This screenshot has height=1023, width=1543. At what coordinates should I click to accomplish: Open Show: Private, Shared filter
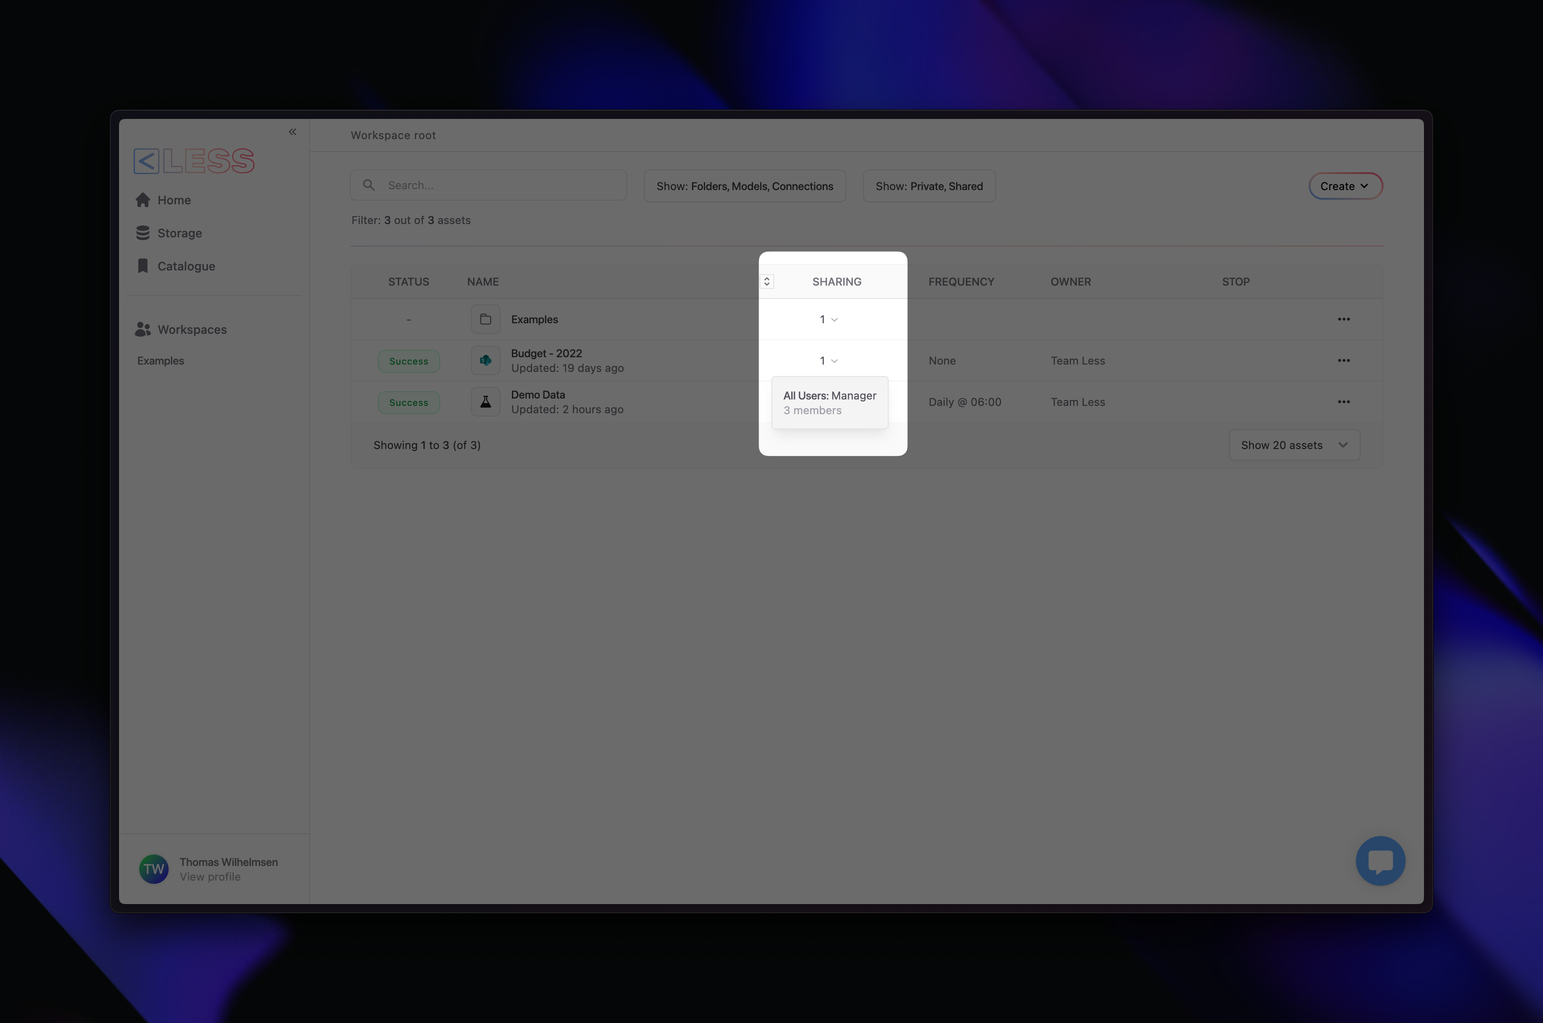[929, 186]
